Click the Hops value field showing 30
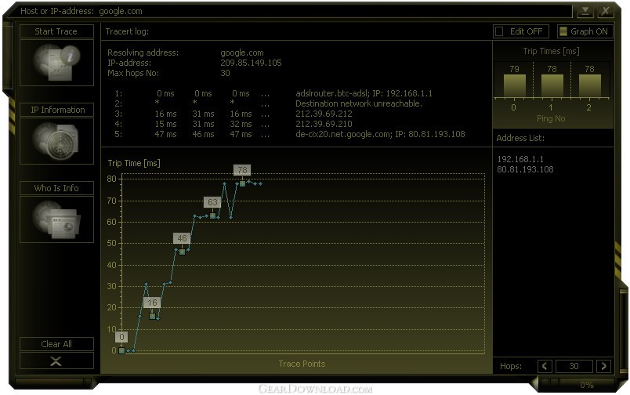 click(x=574, y=366)
